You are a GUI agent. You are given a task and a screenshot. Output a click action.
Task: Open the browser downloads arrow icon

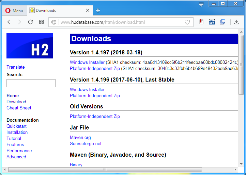click(236, 22)
